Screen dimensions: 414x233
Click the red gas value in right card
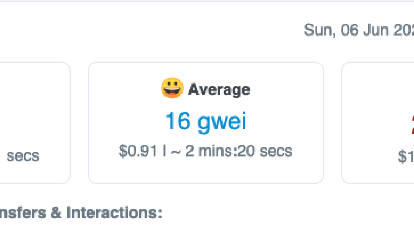pos(412,125)
